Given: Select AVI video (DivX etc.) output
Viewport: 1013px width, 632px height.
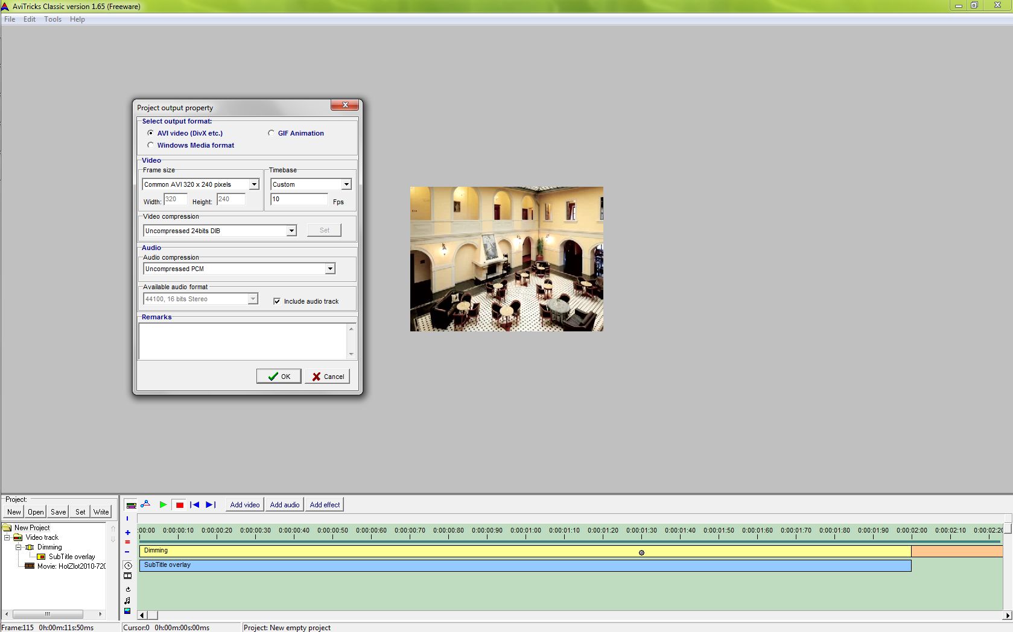Looking at the screenshot, I should pos(185,133).
